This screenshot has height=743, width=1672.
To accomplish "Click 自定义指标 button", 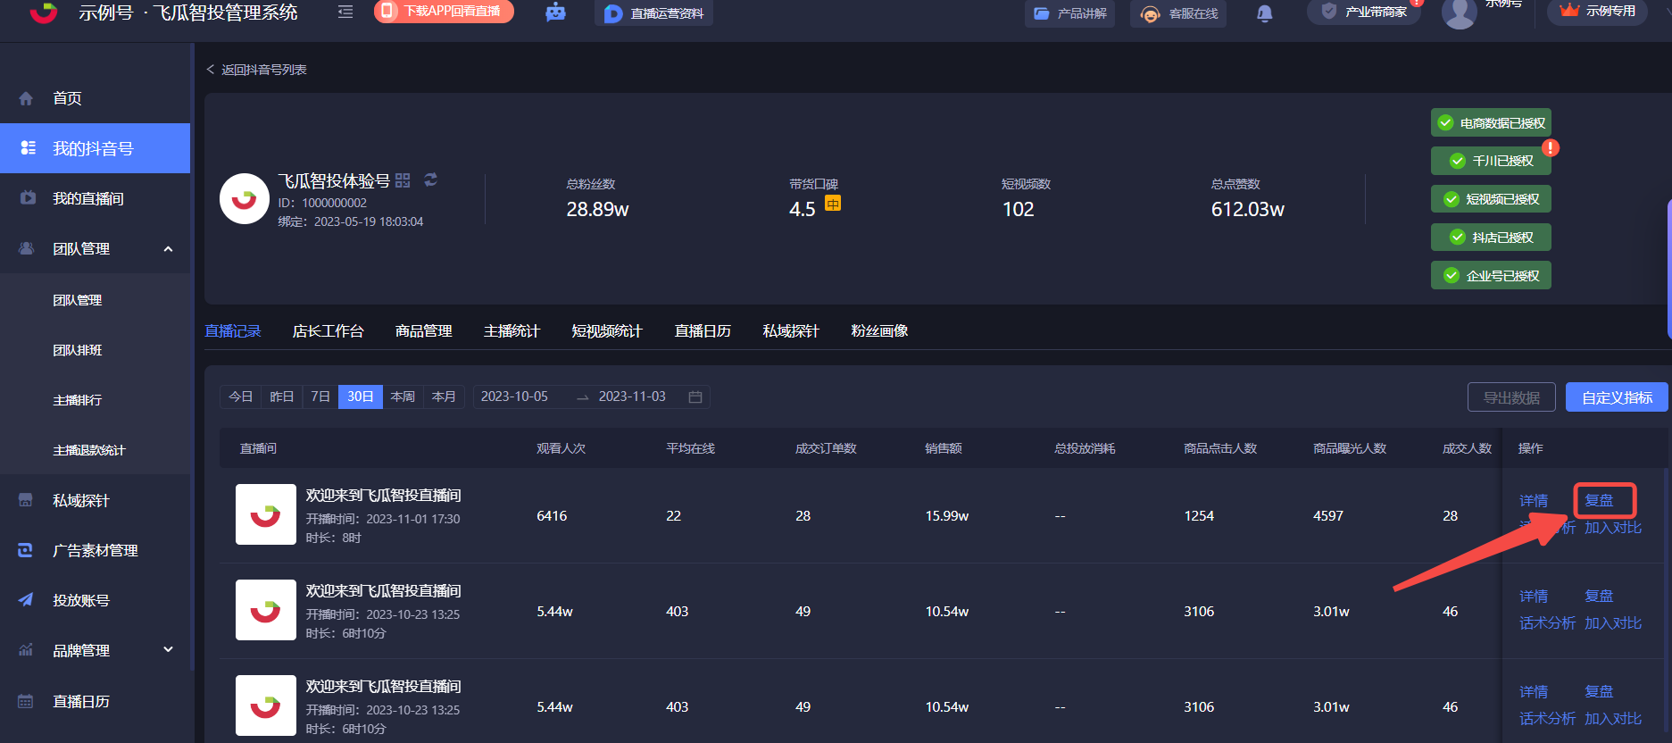I will (1617, 397).
